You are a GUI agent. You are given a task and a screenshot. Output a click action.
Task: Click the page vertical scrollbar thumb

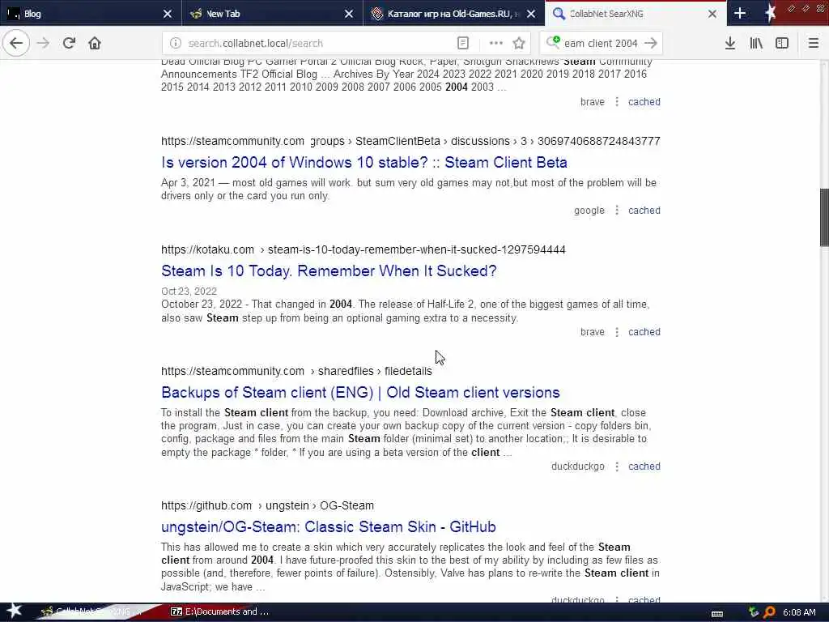point(824,217)
